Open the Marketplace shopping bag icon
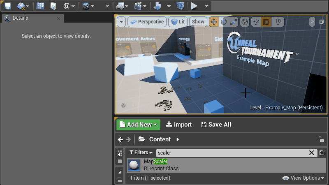This screenshot has width=329, height=185. 53,6
